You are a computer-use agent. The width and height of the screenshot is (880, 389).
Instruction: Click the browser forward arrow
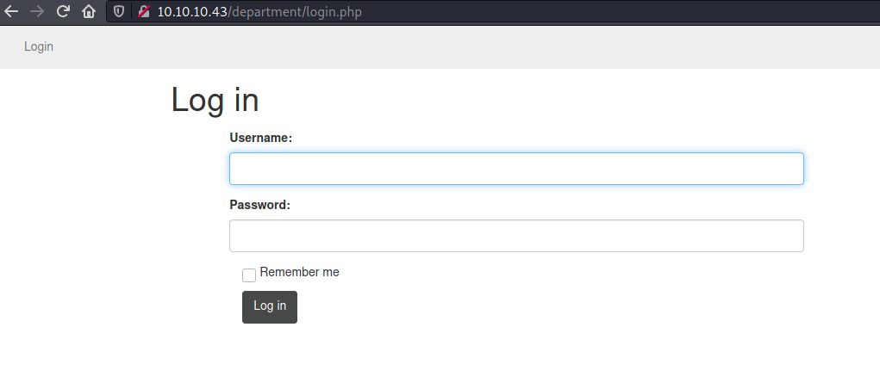(37, 12)
